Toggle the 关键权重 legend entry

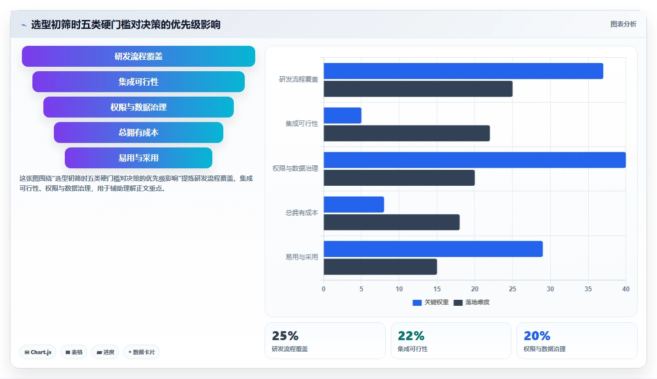[431, 302]
